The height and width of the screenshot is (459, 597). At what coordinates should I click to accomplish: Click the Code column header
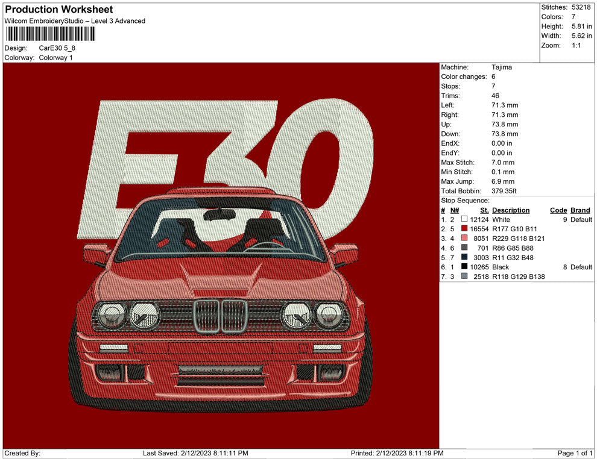[x=558, y=210]
